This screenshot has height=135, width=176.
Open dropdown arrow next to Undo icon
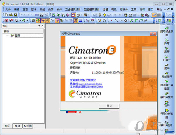click(x=26, y=15)
